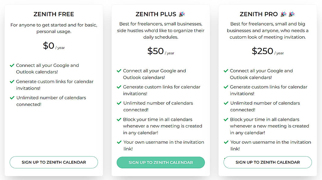This screenshot has height=180, width=322.
Task: Click the checkmark next to "Block your time in all calendars" under Zenith Plus
Action: point(119,119)
